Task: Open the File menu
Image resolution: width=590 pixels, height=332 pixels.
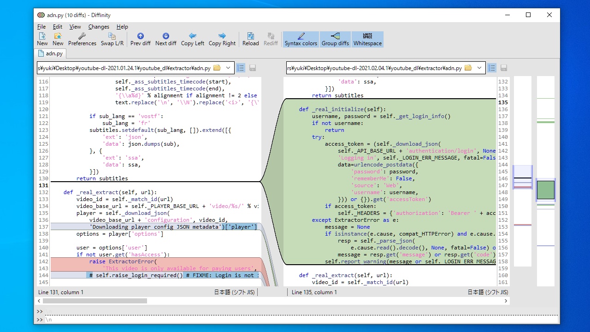Action: pyautogui.click(x=41, y=27)
